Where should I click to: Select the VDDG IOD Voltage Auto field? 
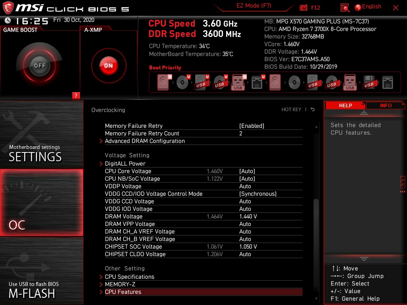[x=245, y=209]
